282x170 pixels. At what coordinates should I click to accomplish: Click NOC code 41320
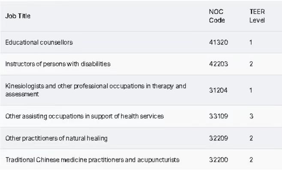pyautogui.click(x=219, y=42)
